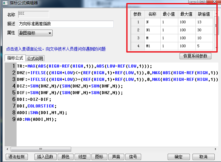The image size is (221, 162).
Task: Select the parameter name cell N in row 1
Action: [152, 22]
